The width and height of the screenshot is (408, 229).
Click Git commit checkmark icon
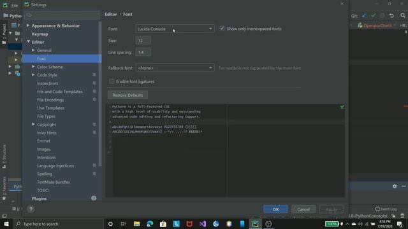coord(374,15)
